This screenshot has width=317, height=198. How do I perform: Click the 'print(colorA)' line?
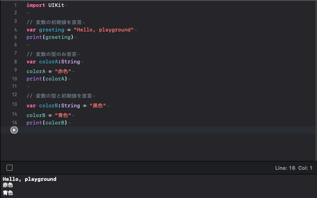(x=47, y=79)
